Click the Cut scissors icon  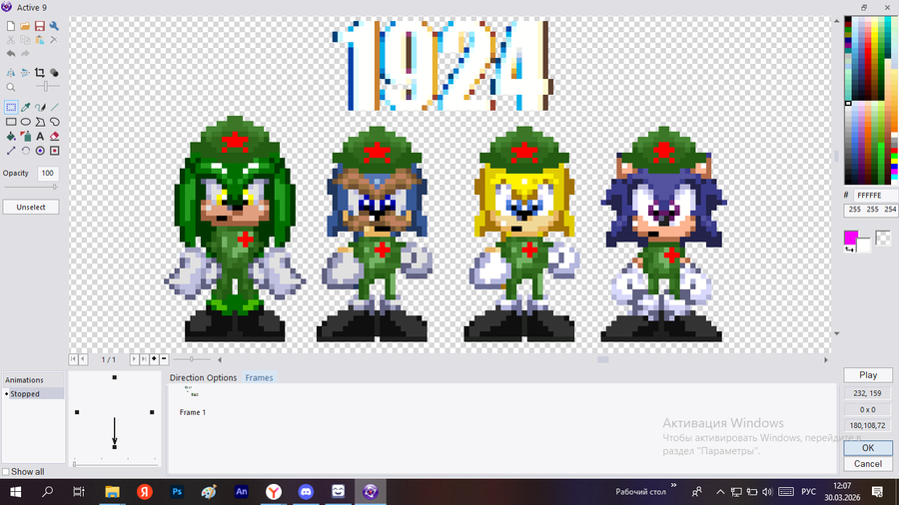(11, 40)
